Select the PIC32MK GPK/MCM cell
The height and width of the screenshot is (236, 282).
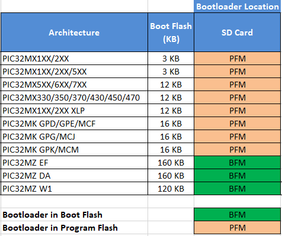click(x=74, y=150)
